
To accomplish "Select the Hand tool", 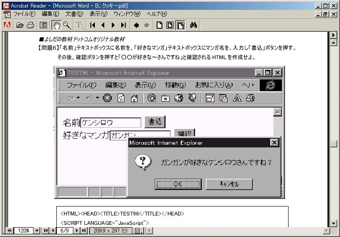I will tap(56, 25).
